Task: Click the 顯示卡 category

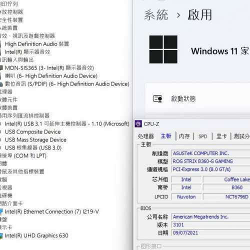Action: (x=6, y=227)
